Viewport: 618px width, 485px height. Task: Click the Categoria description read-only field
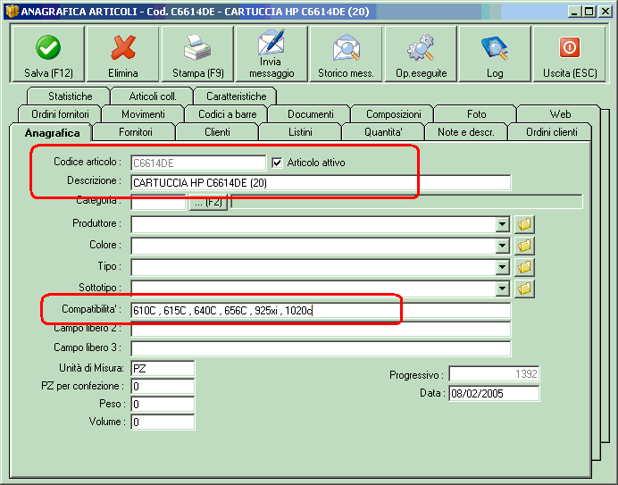coord(406,202)
